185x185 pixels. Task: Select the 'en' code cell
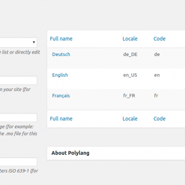pos(157,75)
